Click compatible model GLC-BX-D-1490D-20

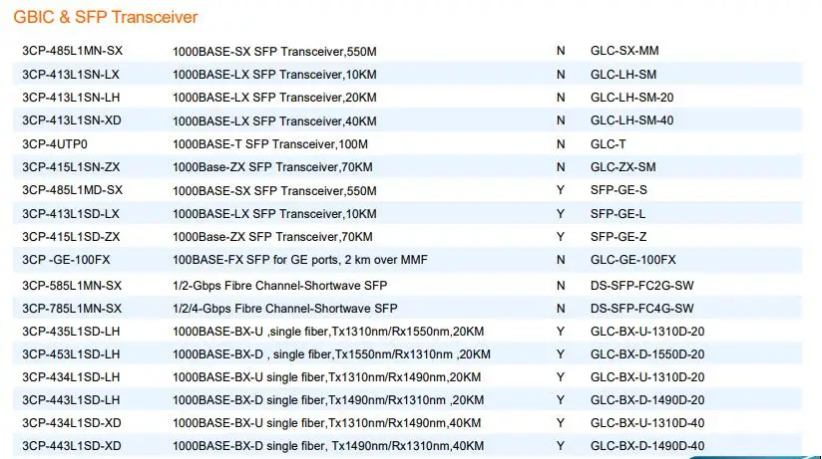647,400
